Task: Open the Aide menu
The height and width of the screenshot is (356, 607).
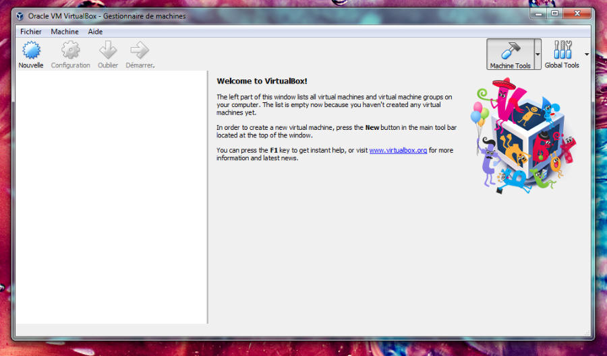Action: tap(95, 32)
